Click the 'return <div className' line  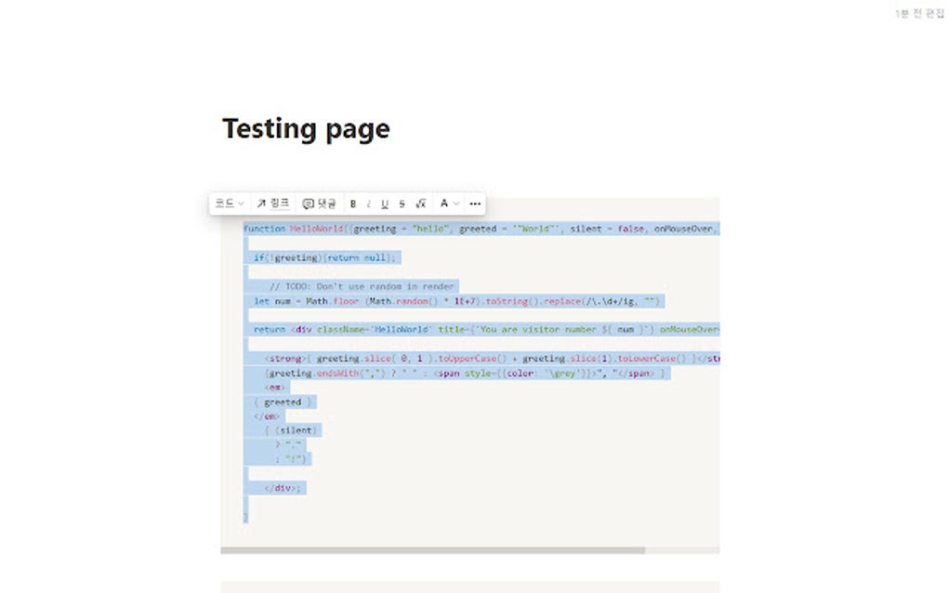tap(486, 330)
